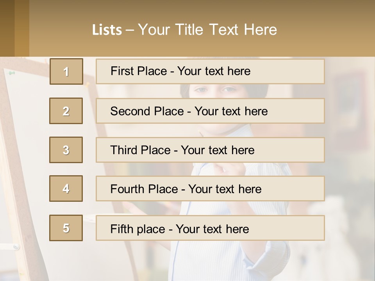375x281 pixels.
Task: Select the Third Place text bar
Action: (x=210, y=150)
